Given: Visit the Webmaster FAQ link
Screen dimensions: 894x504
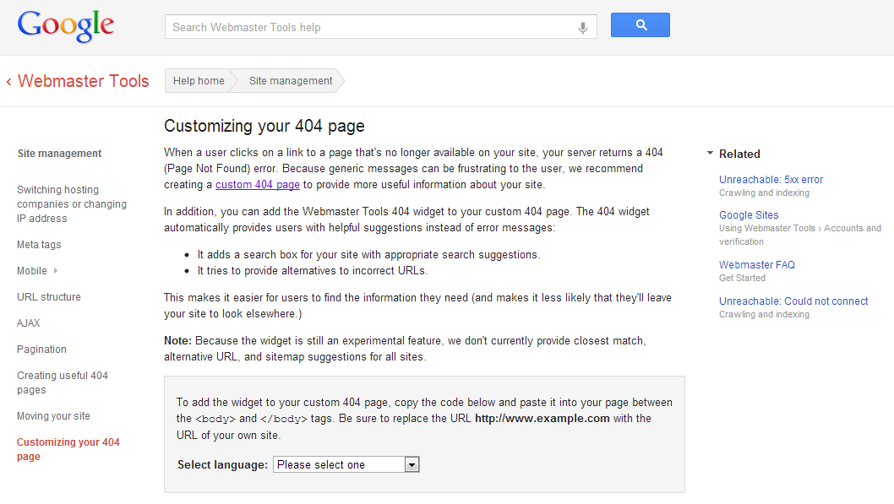Looking at the screenshot, I should 756,265.
